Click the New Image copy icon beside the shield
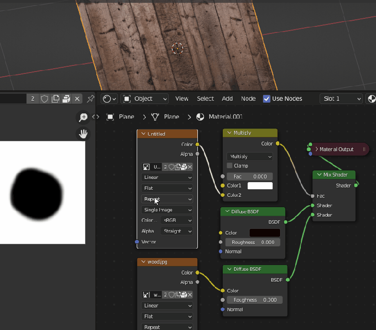 click(x=55, y=98)
